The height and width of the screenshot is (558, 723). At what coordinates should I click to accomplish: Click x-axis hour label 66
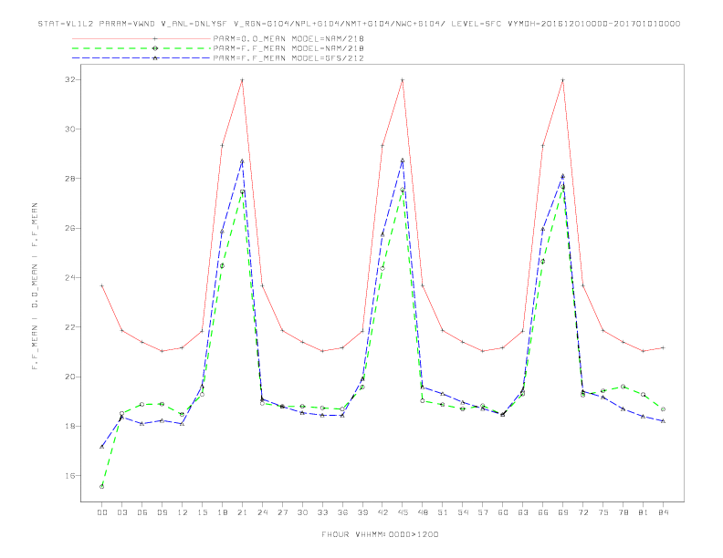tap(543, 512)
